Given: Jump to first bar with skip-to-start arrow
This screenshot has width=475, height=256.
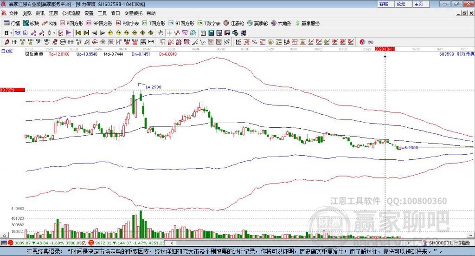Looking at the screenshot, I should (78, 33).
